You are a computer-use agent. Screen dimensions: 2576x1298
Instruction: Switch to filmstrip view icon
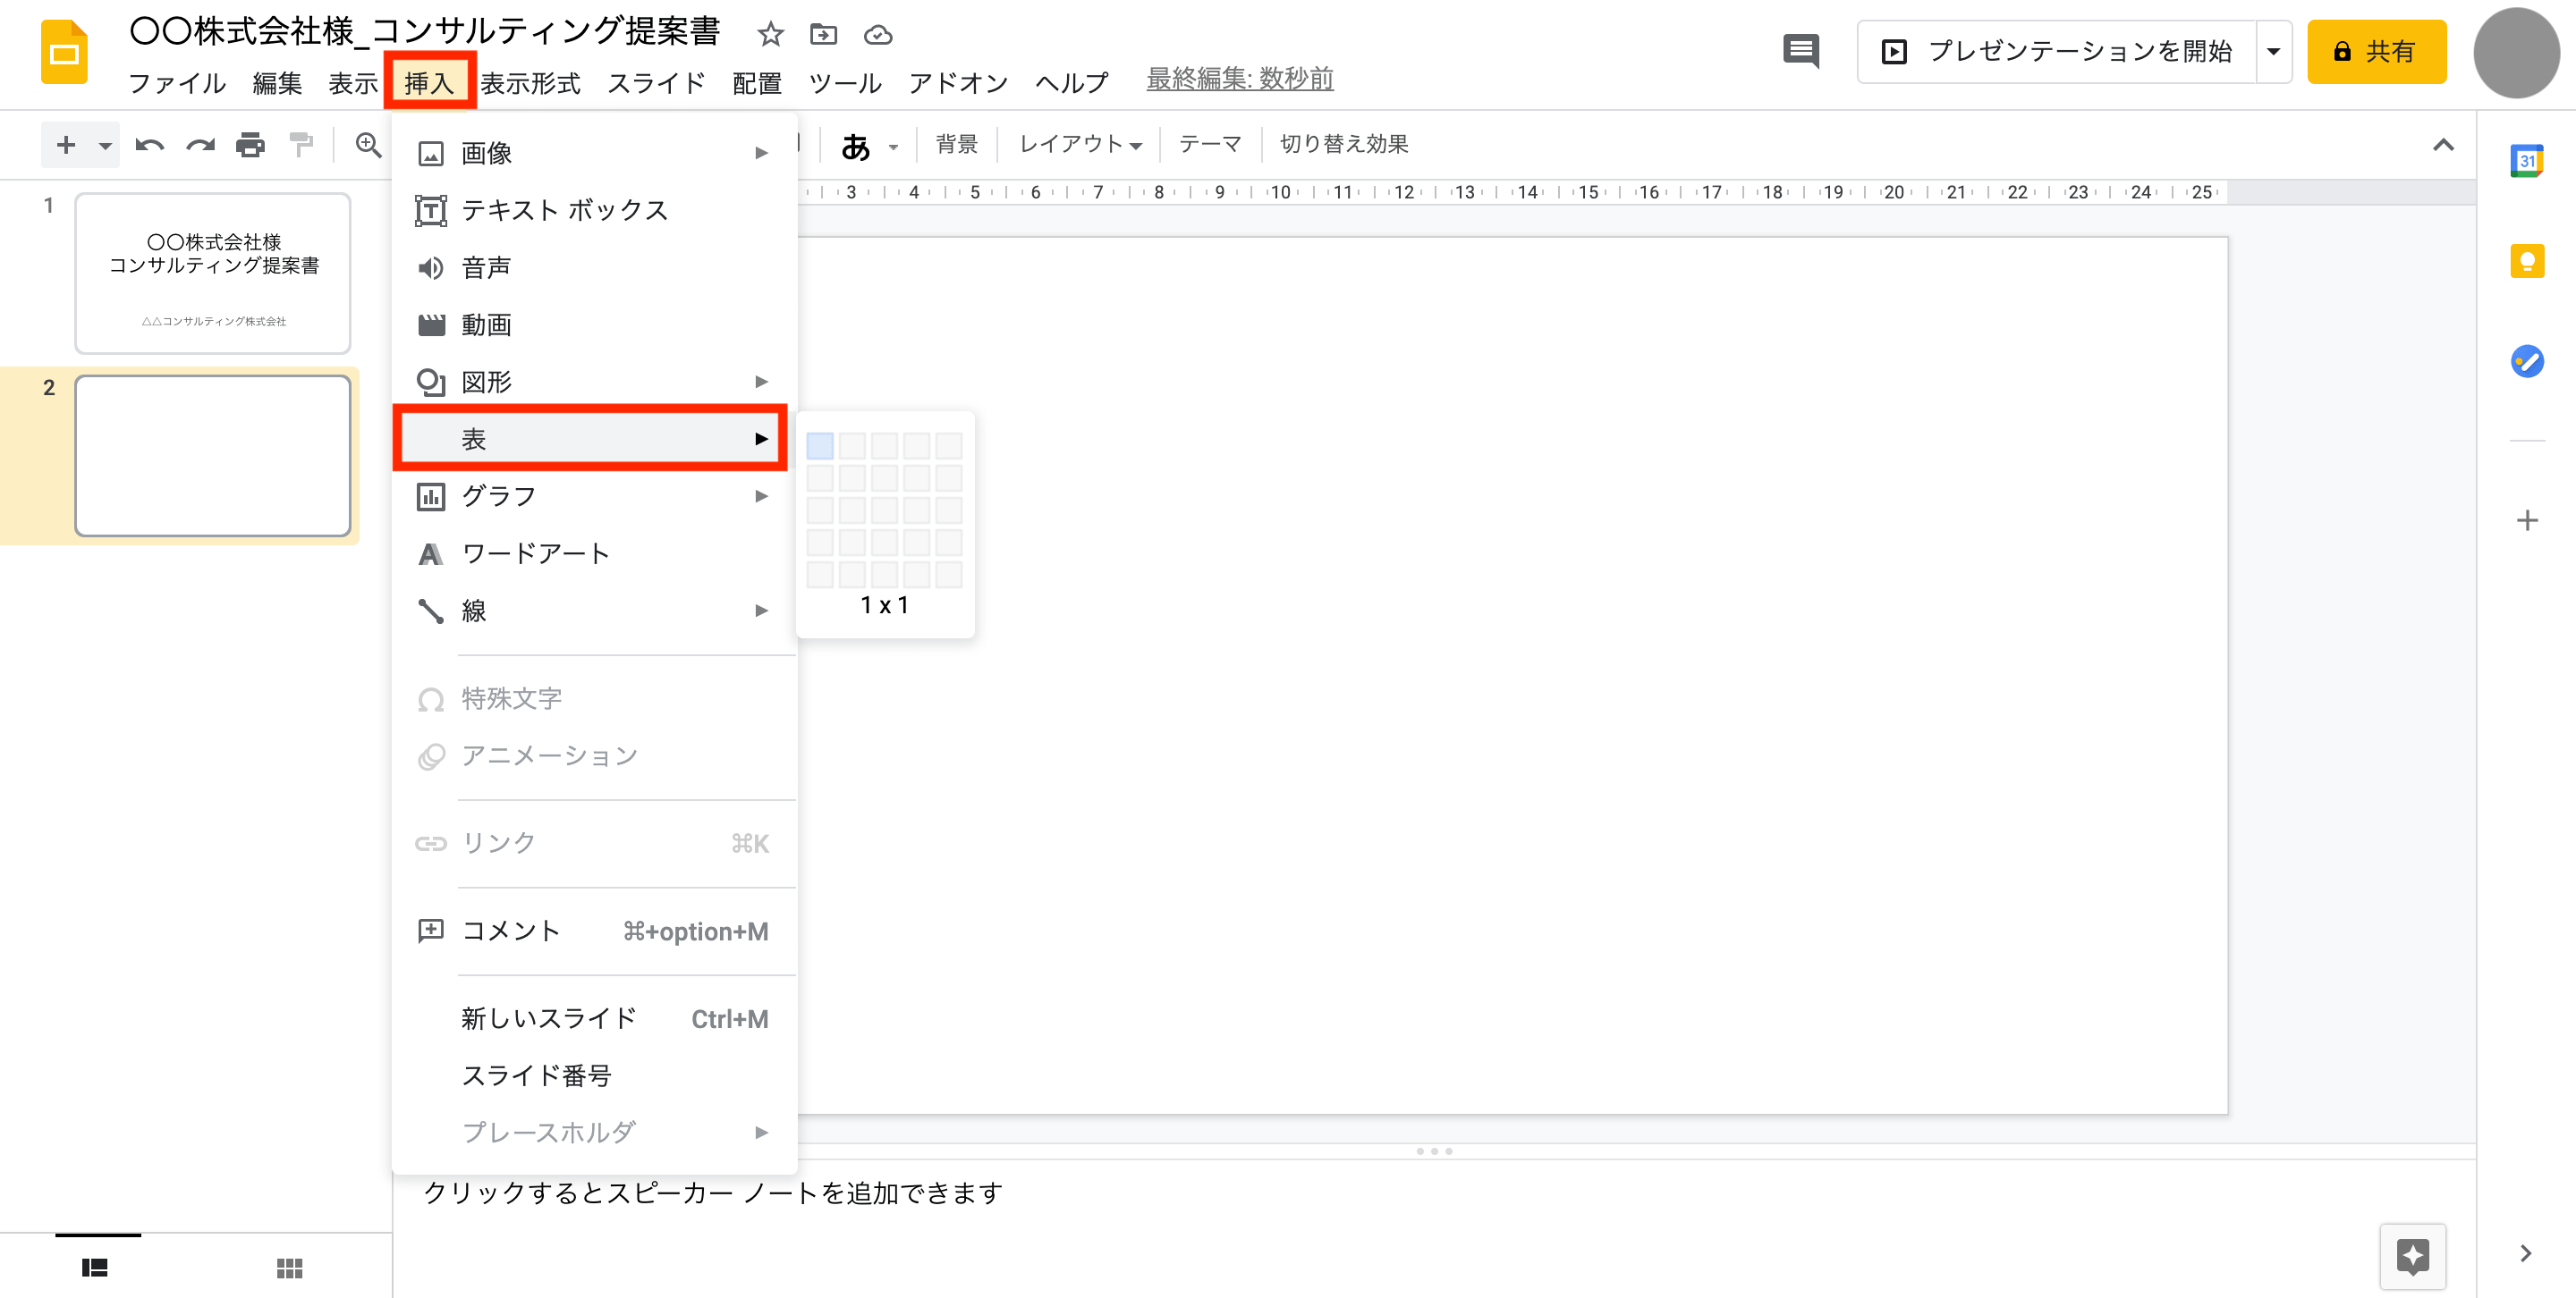coord(95,1267)
